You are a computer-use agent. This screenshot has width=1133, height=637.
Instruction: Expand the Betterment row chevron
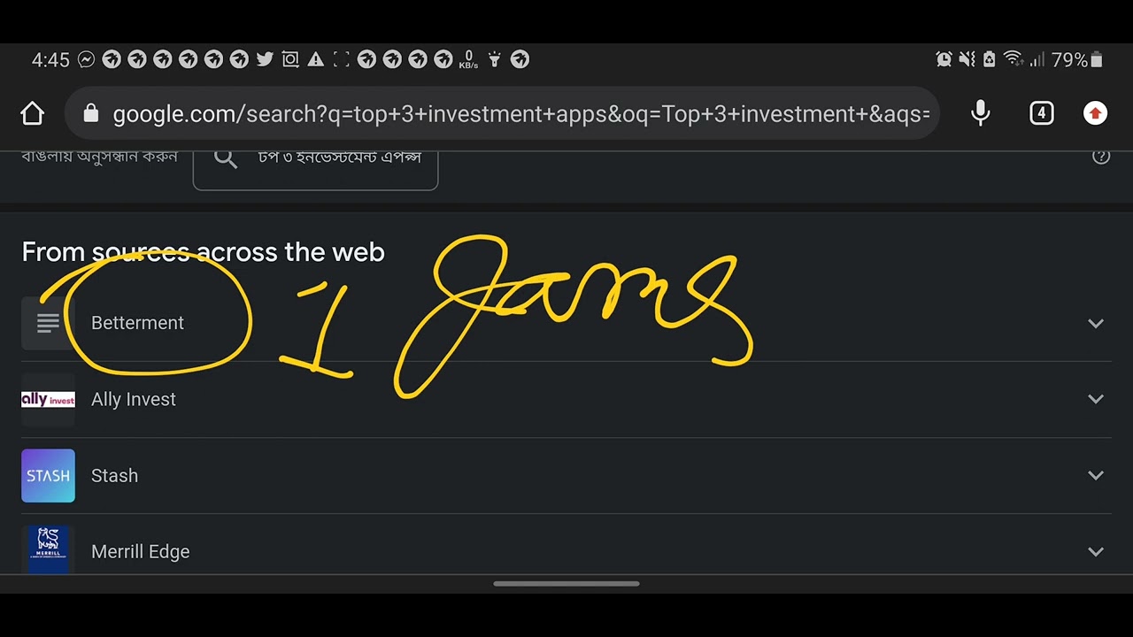(1096, 323)
